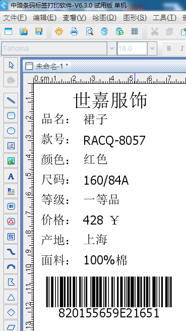186x331 pixels.
Task: Open document settings gear icon
Action: [59, 31]
